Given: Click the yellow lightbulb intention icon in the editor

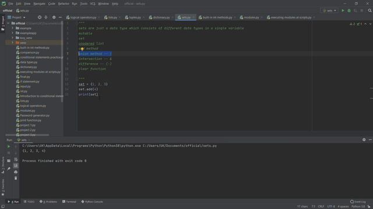Looking at the screenshot, I should click(x=82, y=49).
